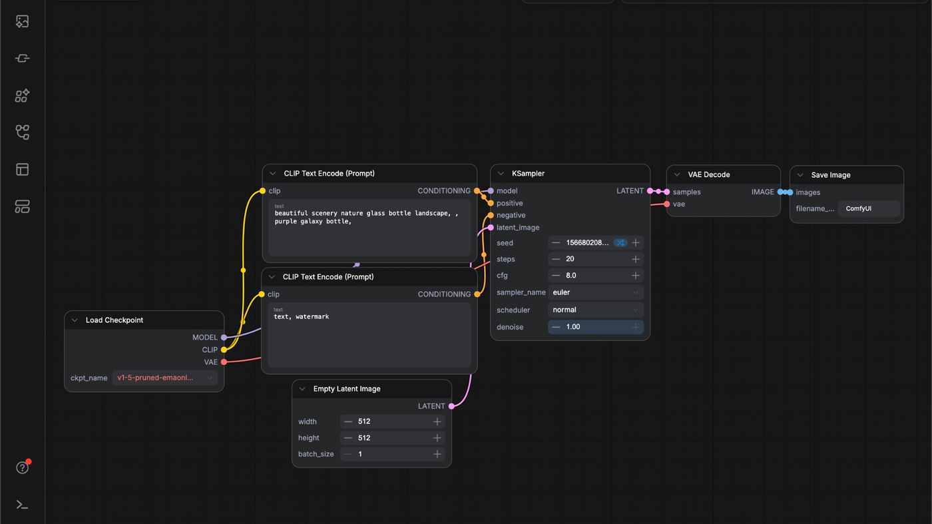Viewport: 932px width, 524px height.
Task: Increase the seed value with plus
Action: tap(636, 243)
